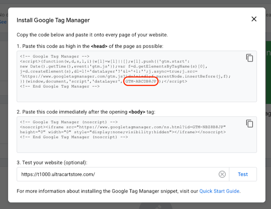Click the GTM-NBZ8B8JP id in iframe code
The height and width of the screenshot is (209, 271).
208,127
